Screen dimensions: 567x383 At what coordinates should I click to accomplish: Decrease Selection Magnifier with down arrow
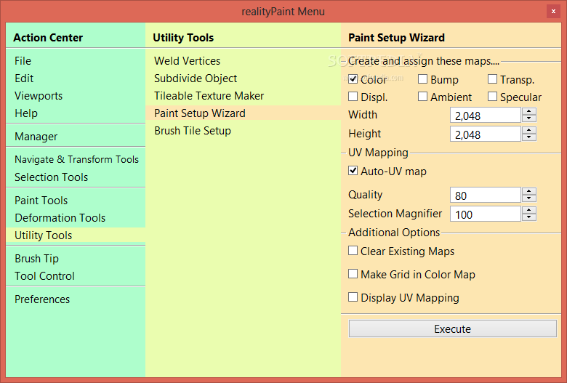pyautogui.click(x=529, y=217)
